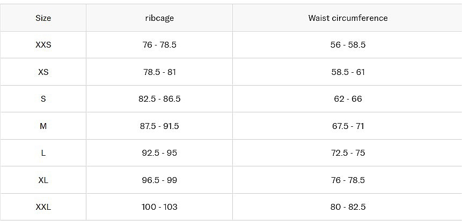
Task: Click ribcage value 82.5 - 86.5
Action: pos(159,99)
